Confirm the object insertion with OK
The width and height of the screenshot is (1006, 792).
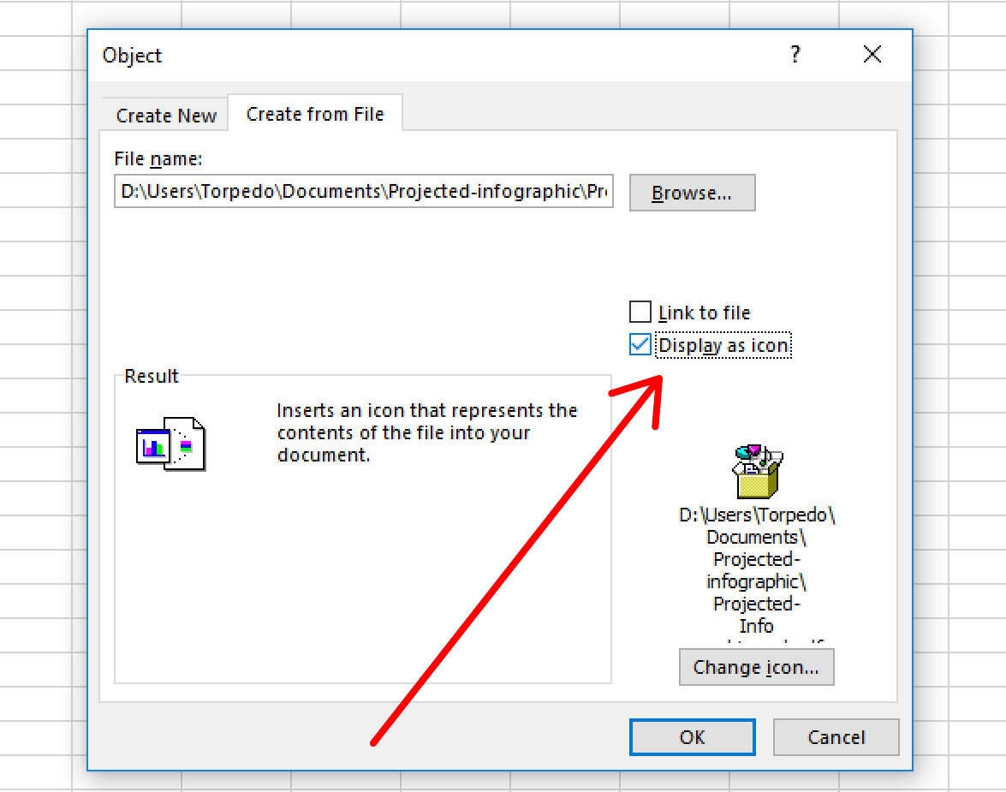[x=692, y=737]
